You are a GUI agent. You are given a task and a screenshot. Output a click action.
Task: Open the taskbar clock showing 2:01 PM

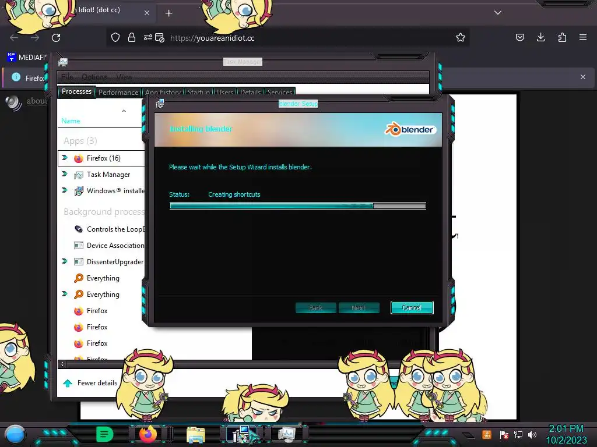[566, 434]
